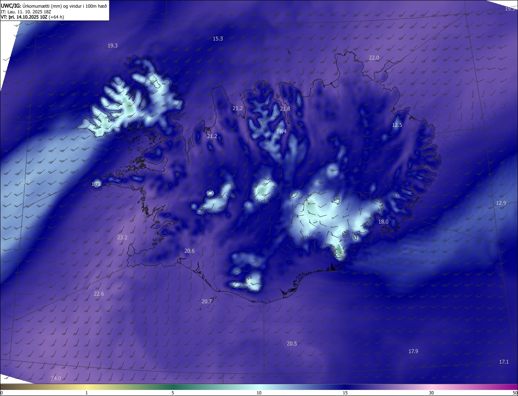Select the 20.6 value label

pos(189,251)
